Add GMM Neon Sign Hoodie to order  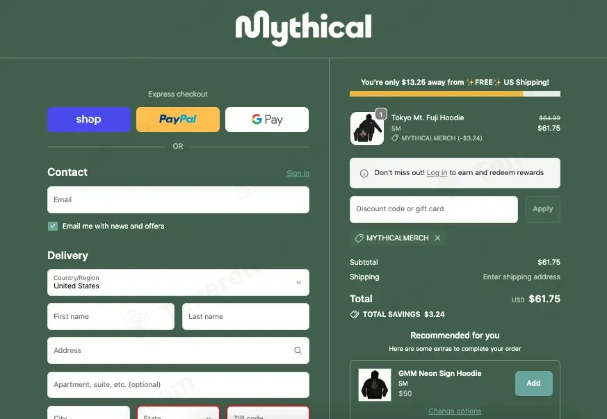coord(533,384)
